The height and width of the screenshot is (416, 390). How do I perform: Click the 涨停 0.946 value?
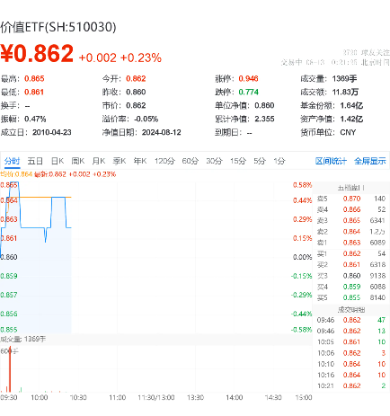pyautogui.click(x=248, y=79)
